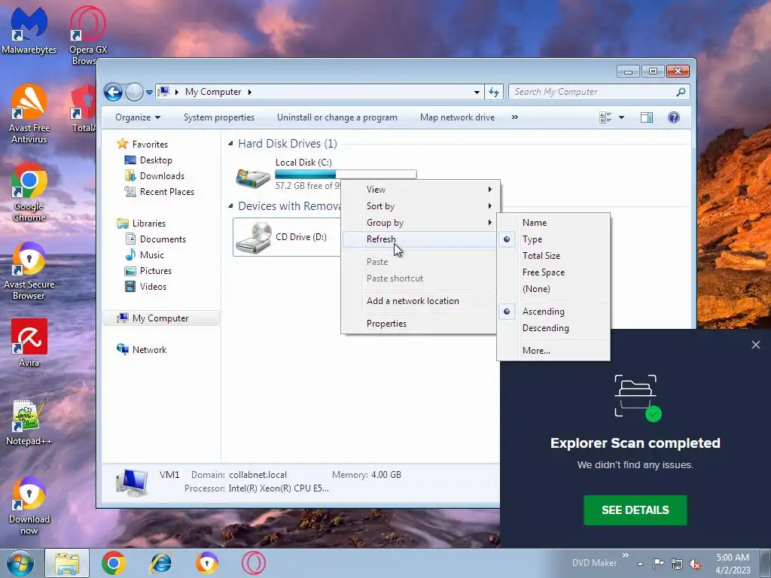Open the Malwarebytes desktop shortcut
Image resolution: width=771 pixels, height=578 pixels.
pos(29,29)
